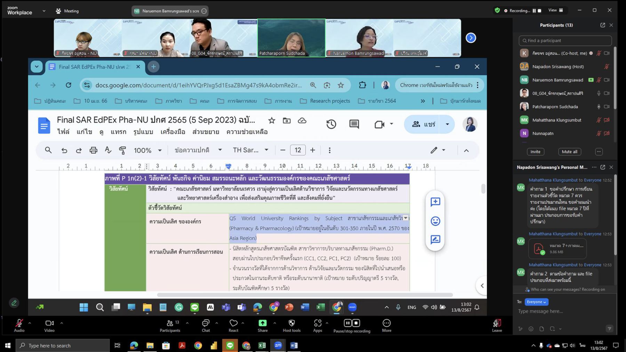Toggle Patcharaporn Sudchada camera icon
The width and height of the screenshot is (626, 352).
[607, 107]
